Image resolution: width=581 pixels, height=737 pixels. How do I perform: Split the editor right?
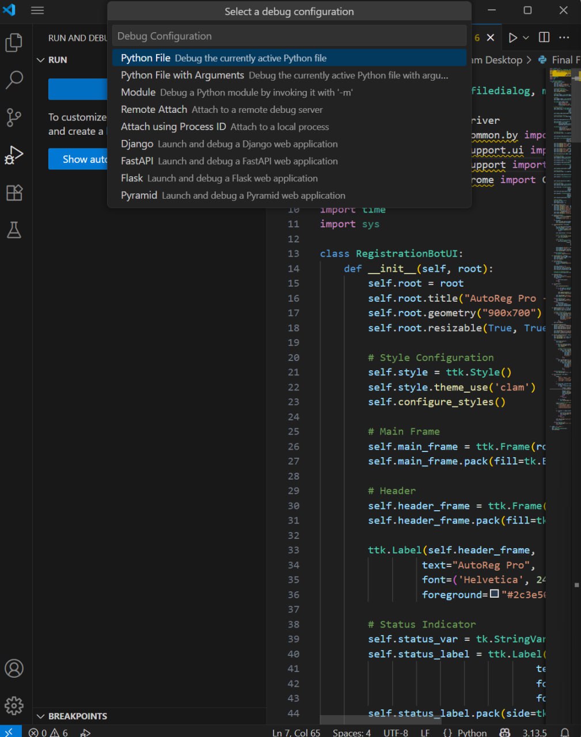[544, 37]
